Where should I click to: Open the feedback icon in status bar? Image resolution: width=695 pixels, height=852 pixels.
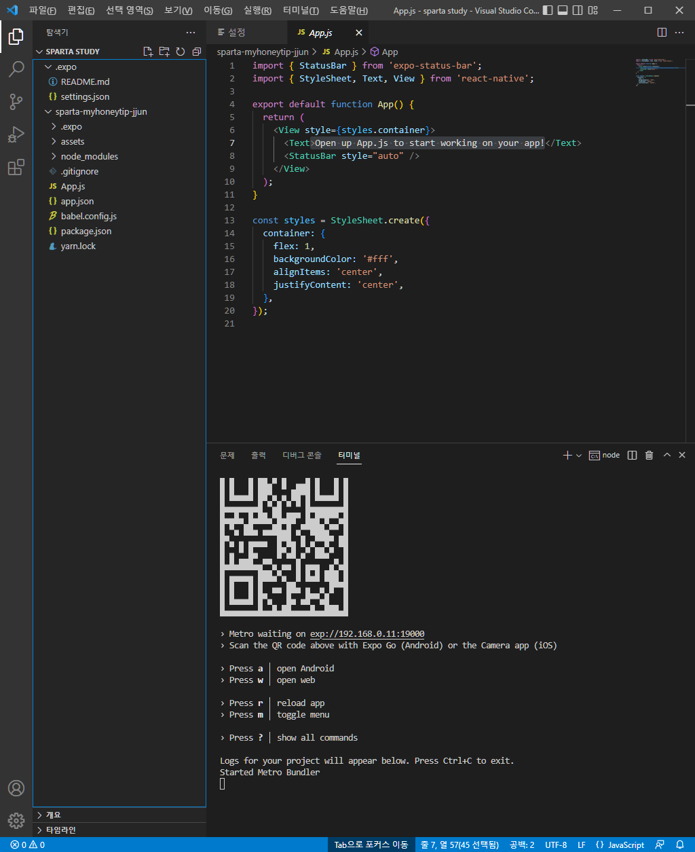(660, 845)
